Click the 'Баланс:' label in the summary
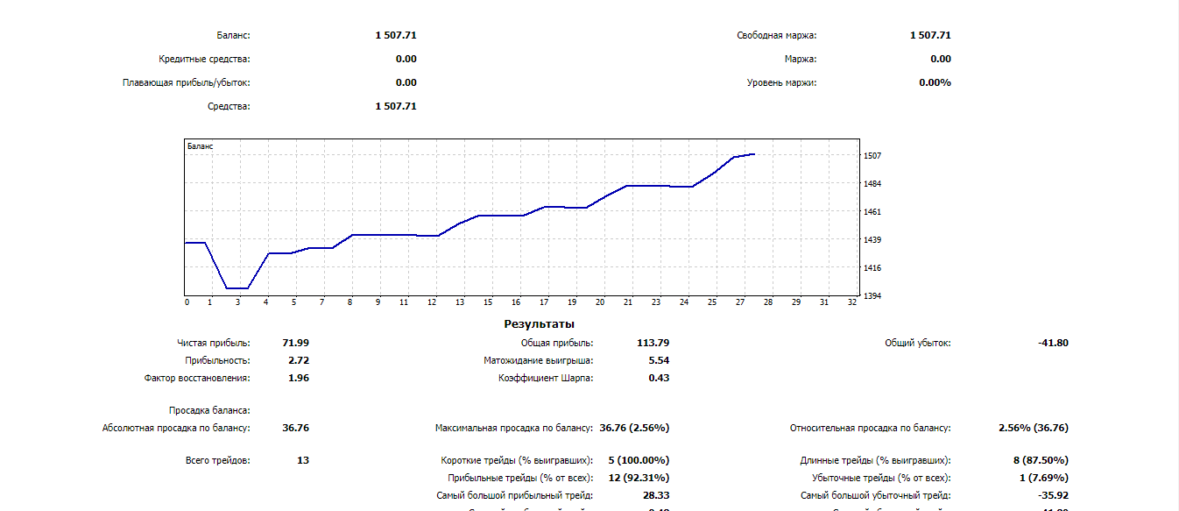1179x511 pixels. [233, 36]
